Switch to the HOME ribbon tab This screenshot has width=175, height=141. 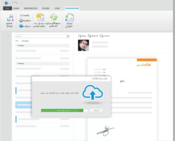[x=16, y=8]
